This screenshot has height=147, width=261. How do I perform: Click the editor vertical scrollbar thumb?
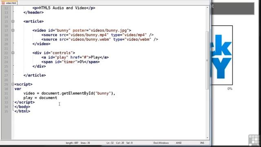(207, 60)
